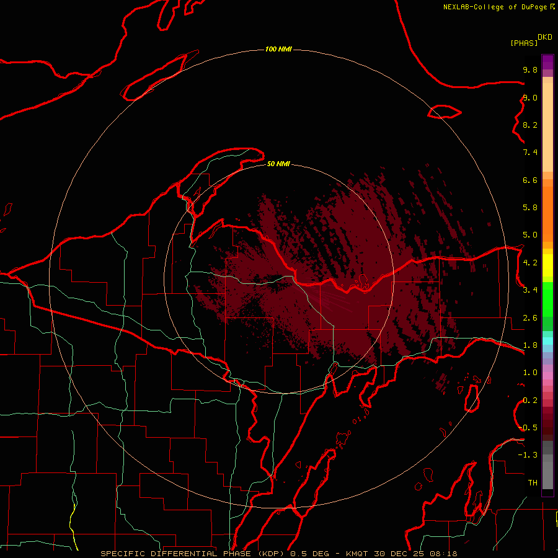The height and width of the screenshot is (558, 558).
Task: Click the 1.8 value on the color scale
Action: [x=530, y=345]
